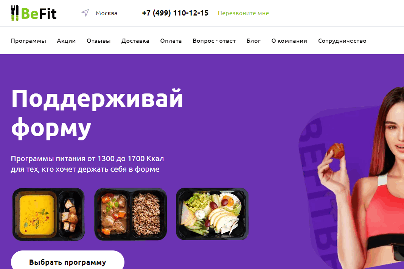Click the location arrow icon
404x269 pixels.
pyautogui.click(x=85, y=12)
